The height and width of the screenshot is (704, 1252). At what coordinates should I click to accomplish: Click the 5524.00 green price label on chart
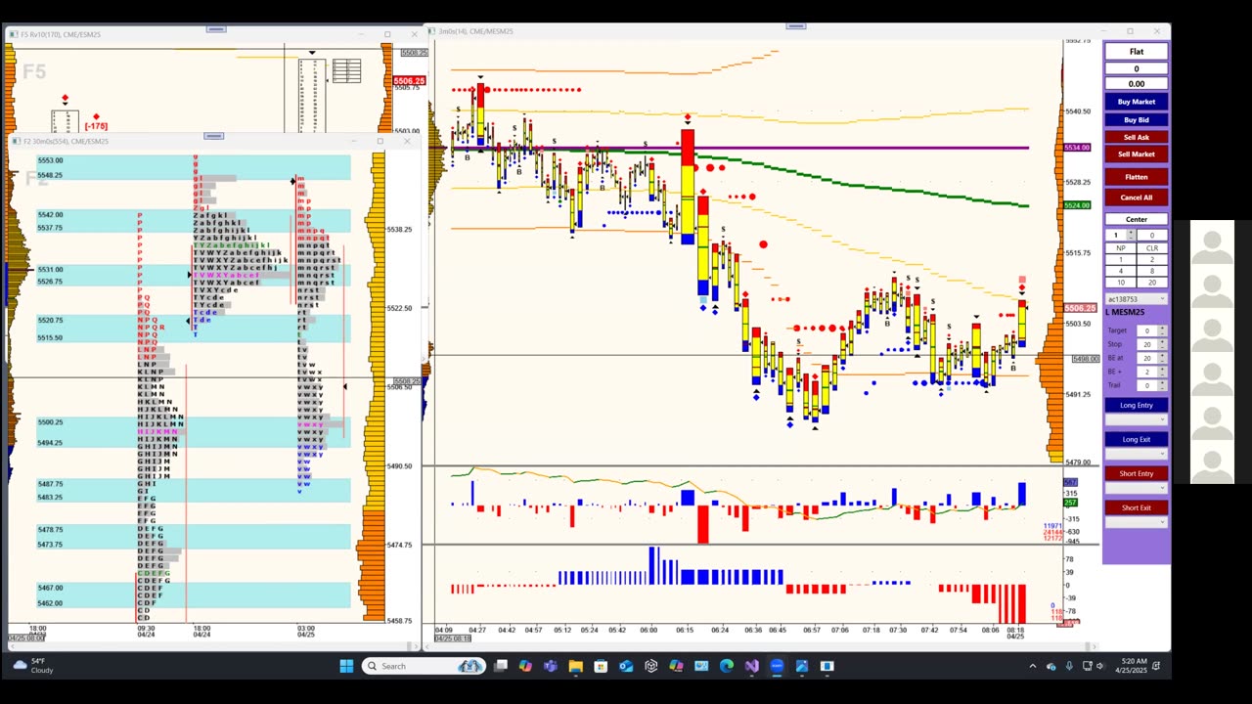pos(1077,205)
